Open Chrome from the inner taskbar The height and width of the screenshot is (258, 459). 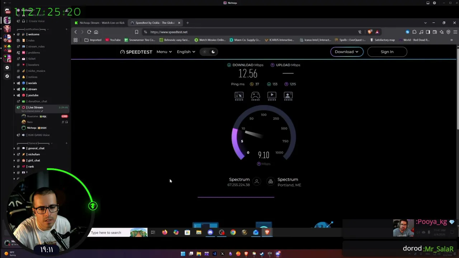[233, 233]
